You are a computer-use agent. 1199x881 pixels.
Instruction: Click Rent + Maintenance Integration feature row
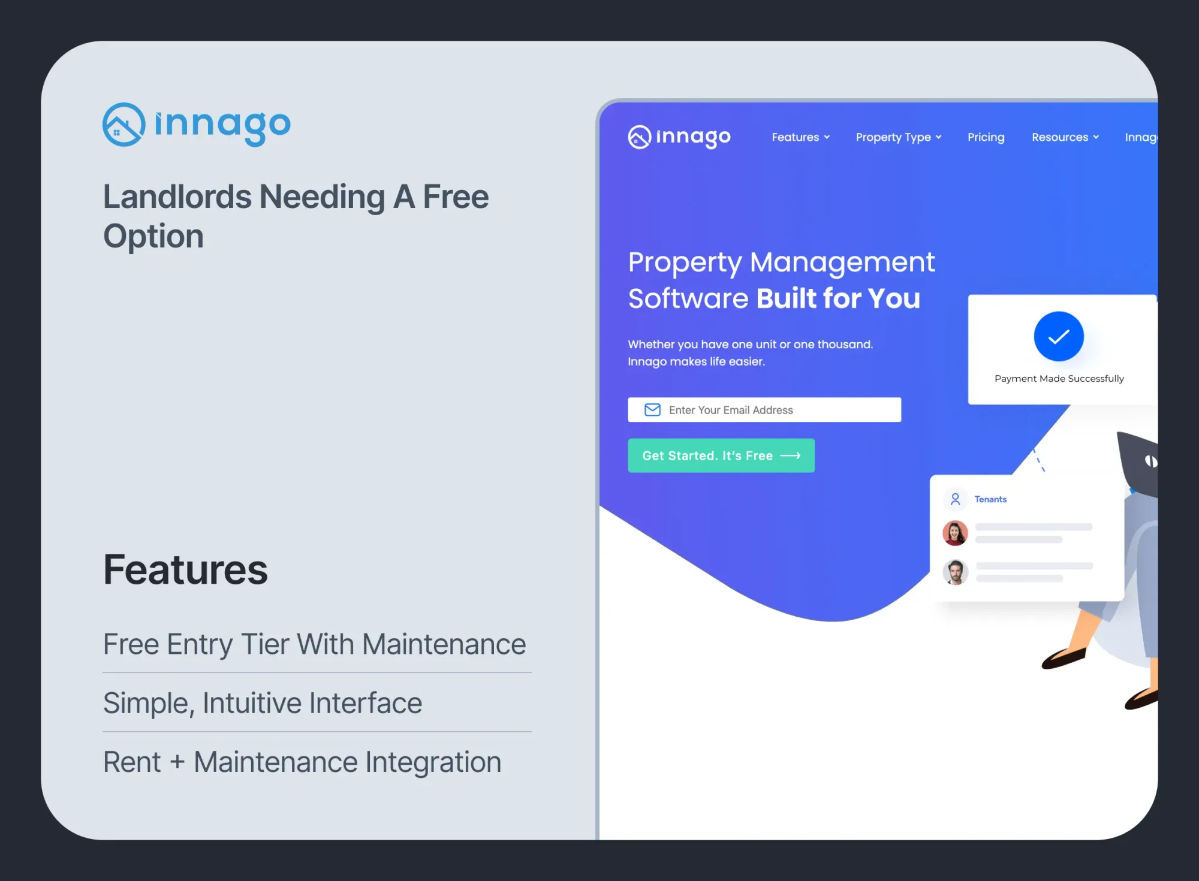coord(302,762)
